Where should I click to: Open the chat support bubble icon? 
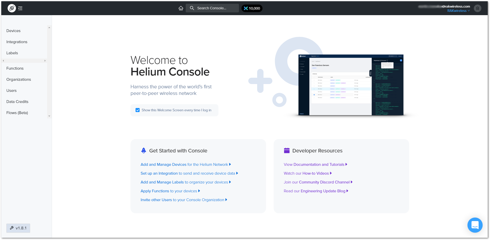click(x=475, y=225)
